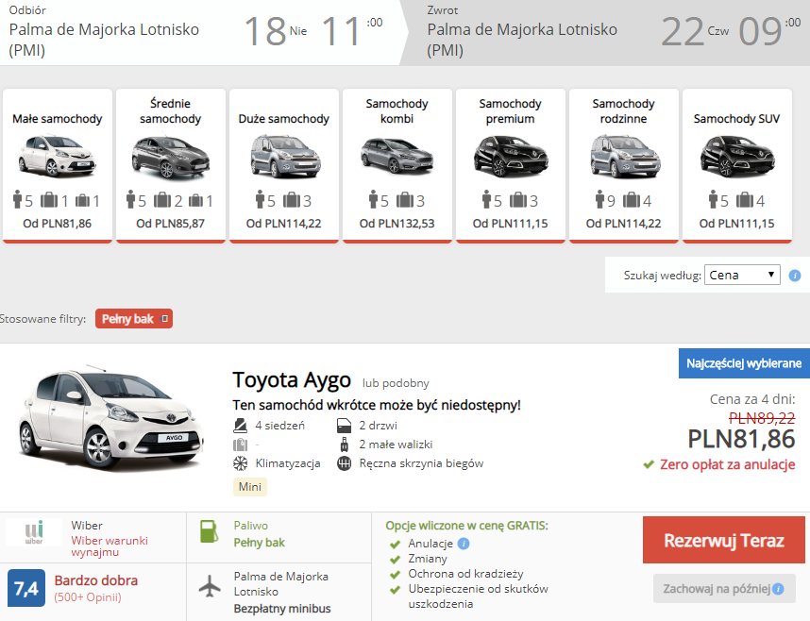Open Wiber warunki wynajmu link

pyautogui.click(x=110, y=546)
